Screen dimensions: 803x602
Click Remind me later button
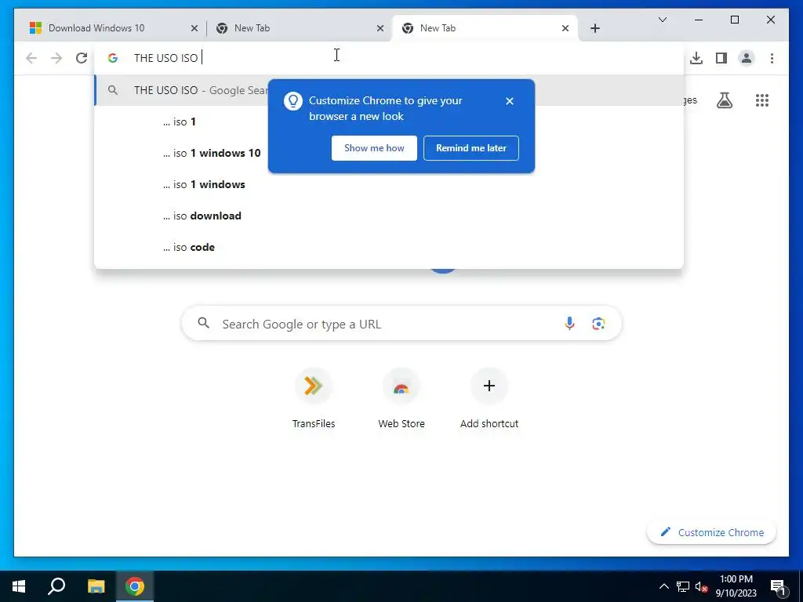[471, 148]
